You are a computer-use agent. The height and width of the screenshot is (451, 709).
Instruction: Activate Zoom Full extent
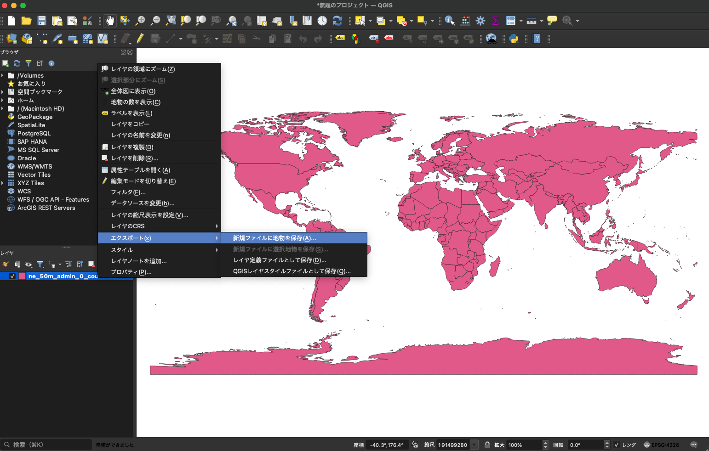click(x=171, y=21)
